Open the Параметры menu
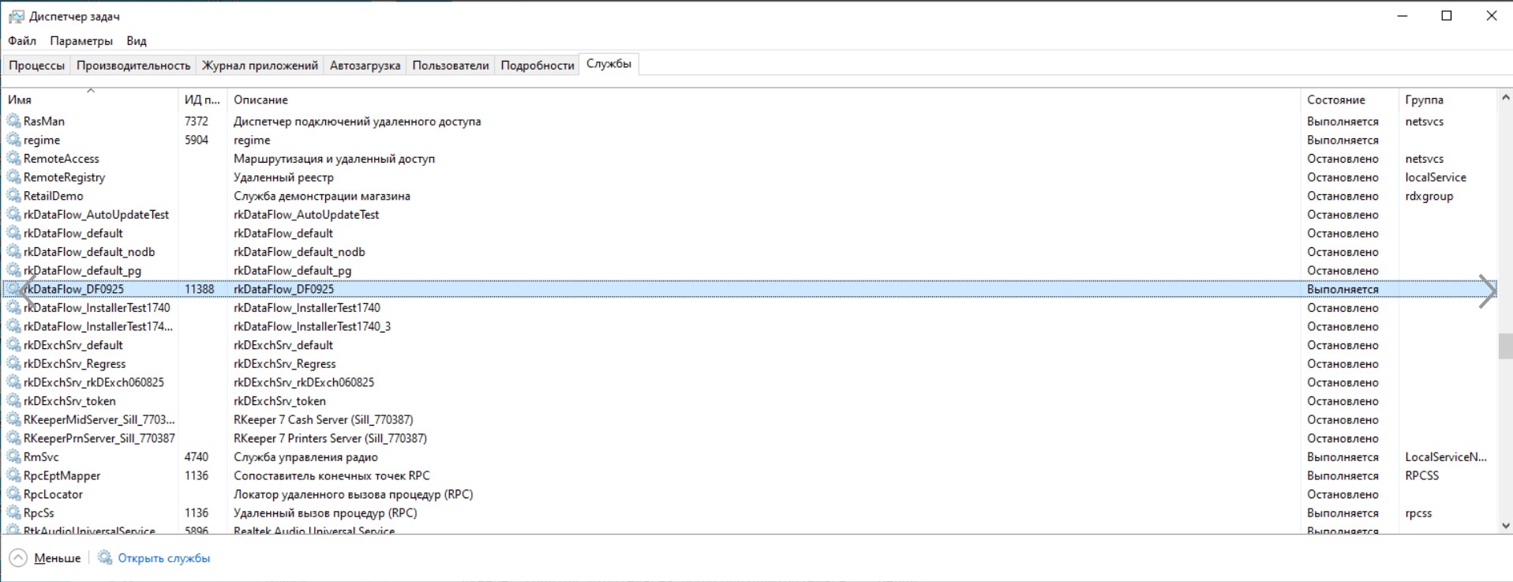 pos(81,41)
